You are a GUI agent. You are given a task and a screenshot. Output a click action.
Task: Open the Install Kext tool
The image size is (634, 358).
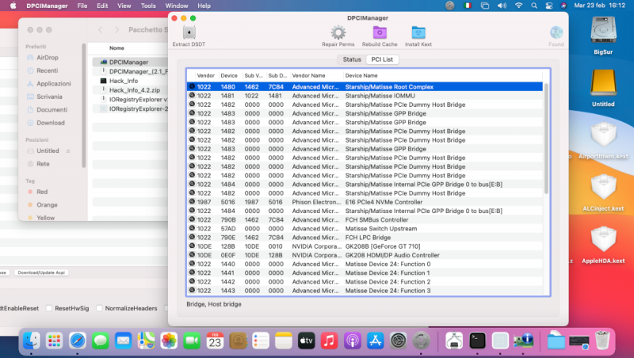click(419, 33)
